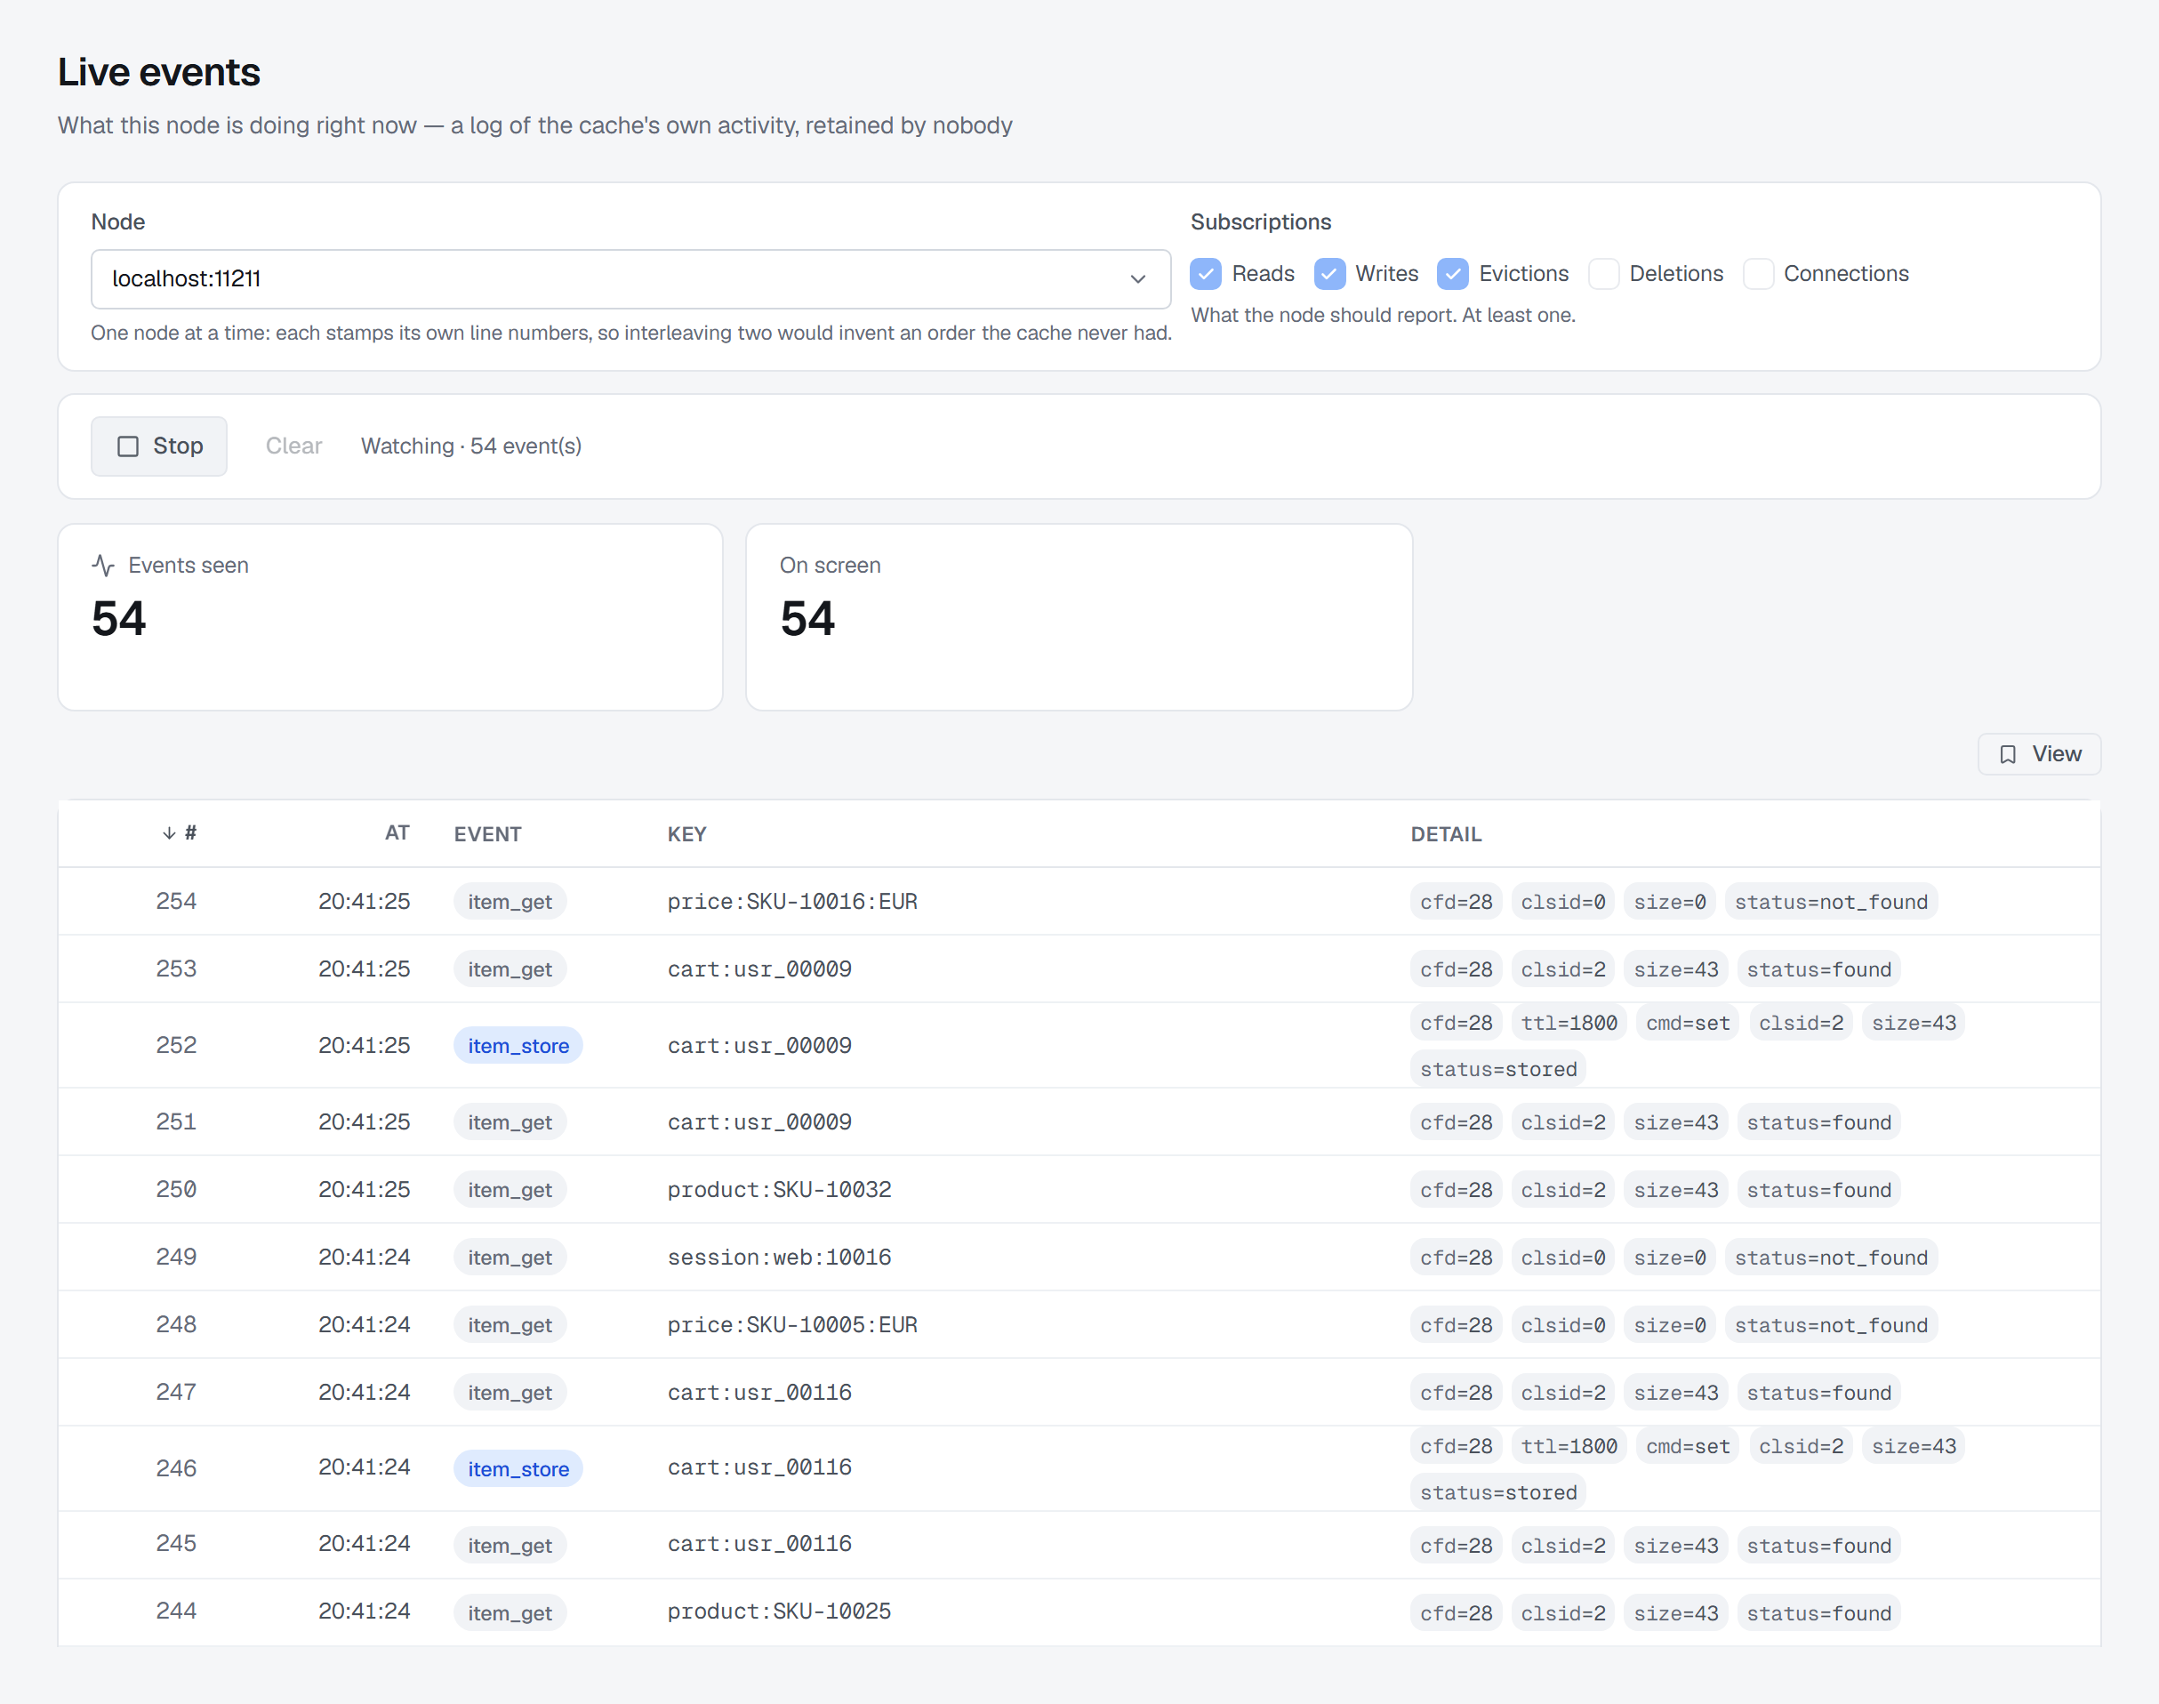Click the row number 250
Viewport: 2159px width, 1704px height.
click(175, 1189)
